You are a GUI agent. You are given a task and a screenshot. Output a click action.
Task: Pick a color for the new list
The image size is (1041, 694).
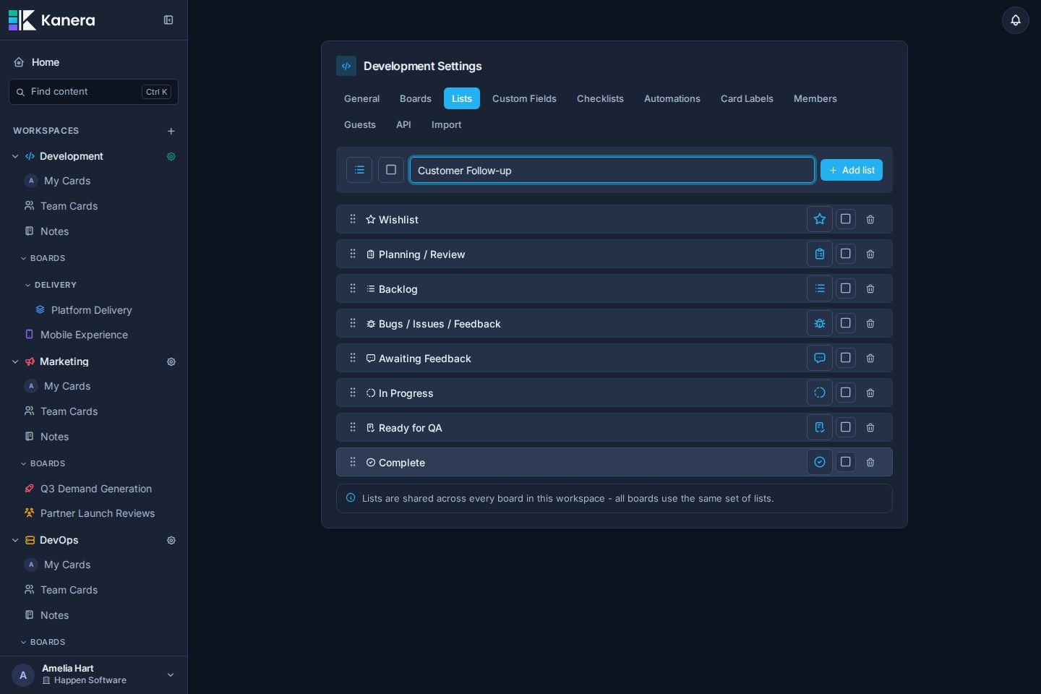(391, 170)
